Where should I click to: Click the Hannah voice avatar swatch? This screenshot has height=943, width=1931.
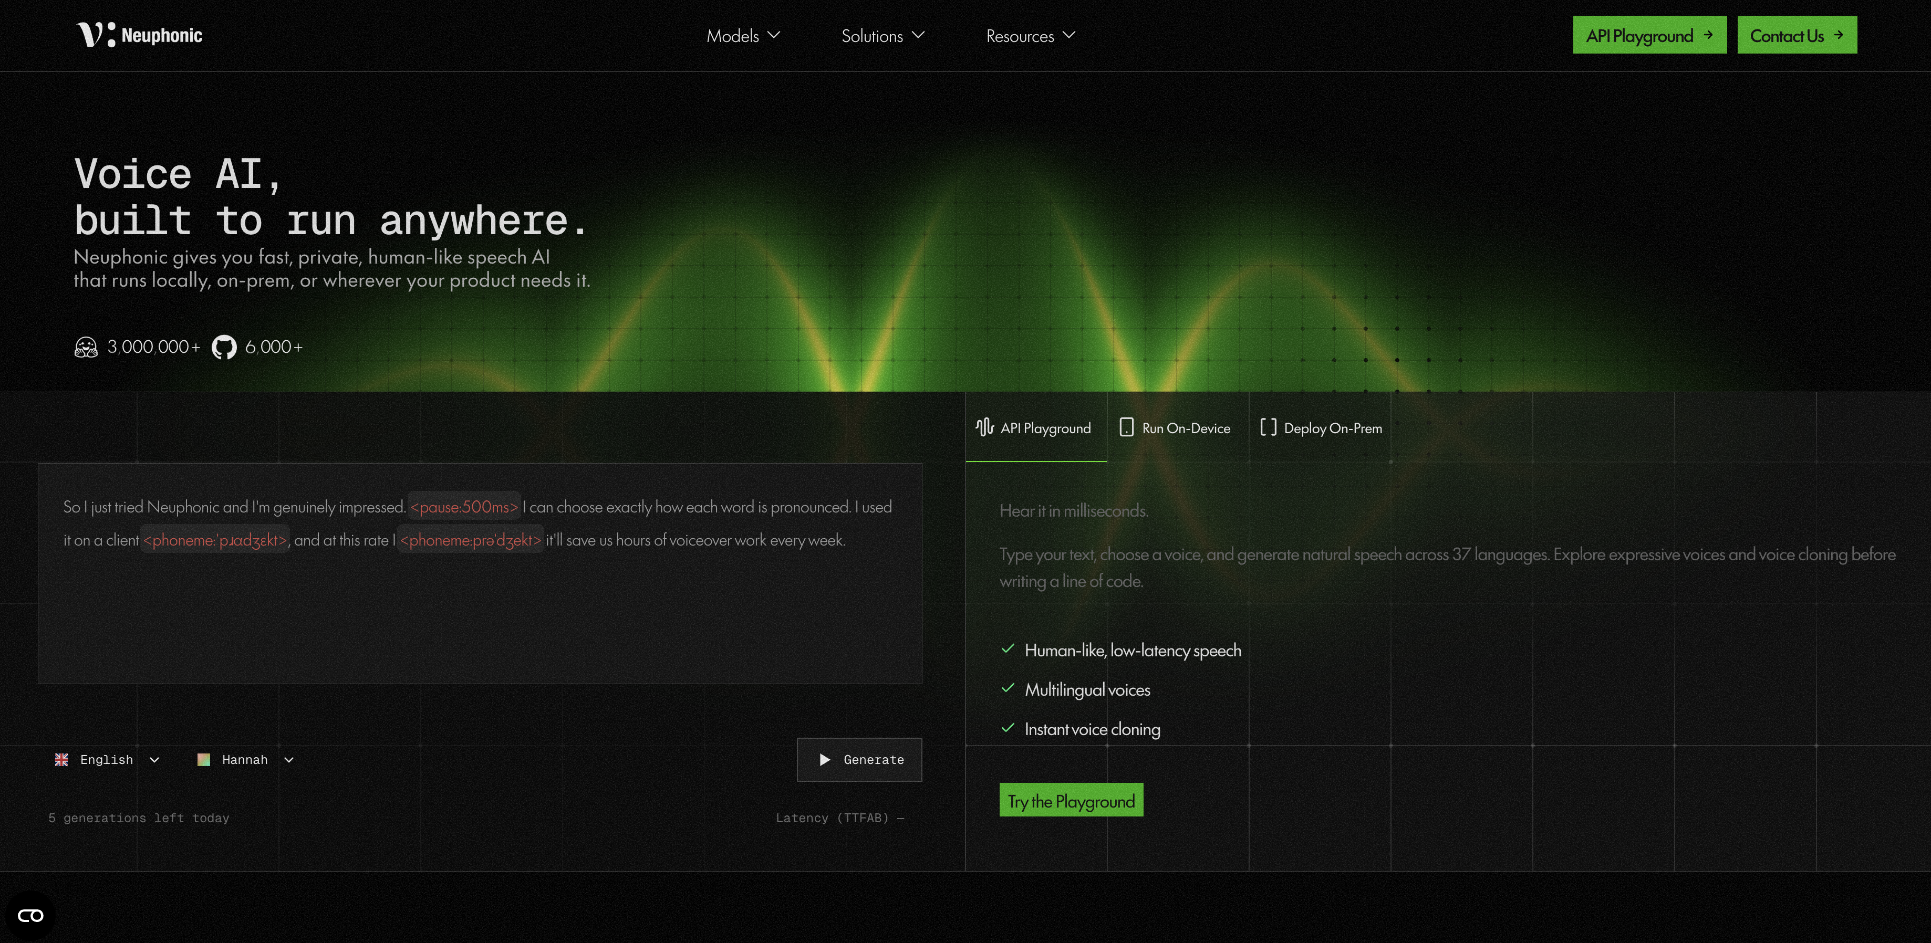coord(203,760)
